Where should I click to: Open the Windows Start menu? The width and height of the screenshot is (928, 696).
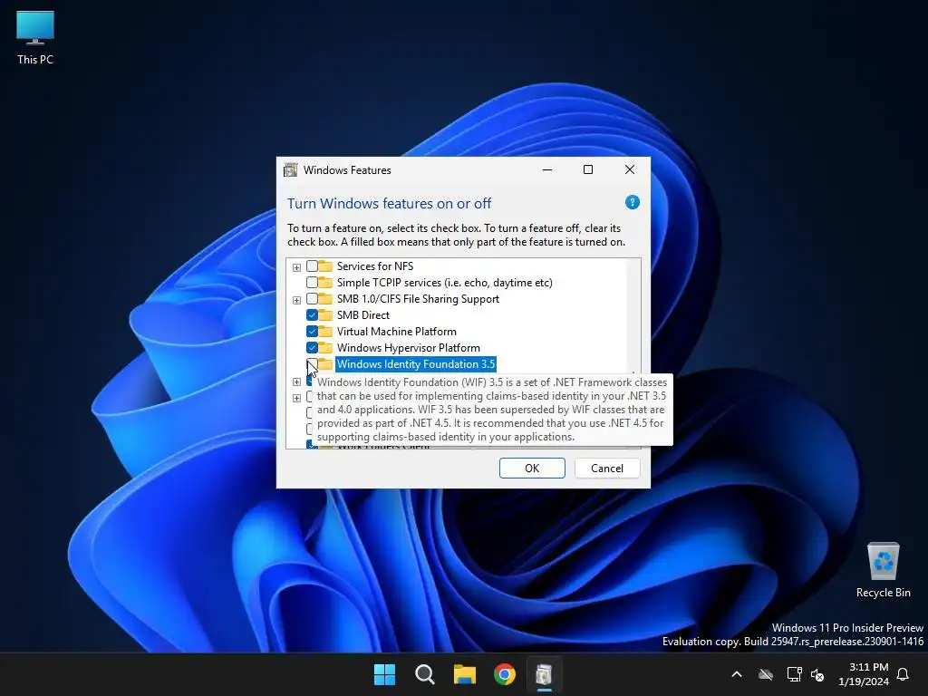[384, 674]
